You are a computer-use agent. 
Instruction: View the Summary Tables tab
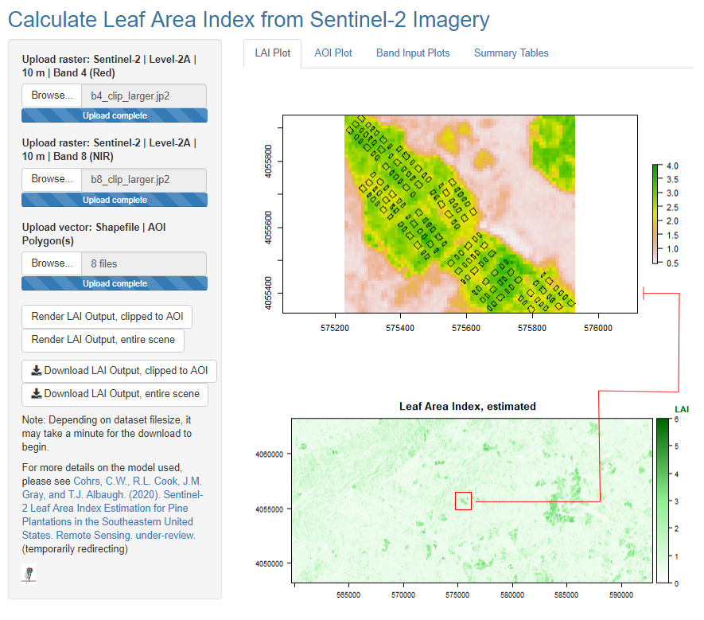point(511,53)
